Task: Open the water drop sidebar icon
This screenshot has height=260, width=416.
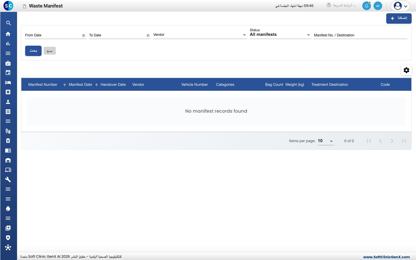Action: point(8,209)
